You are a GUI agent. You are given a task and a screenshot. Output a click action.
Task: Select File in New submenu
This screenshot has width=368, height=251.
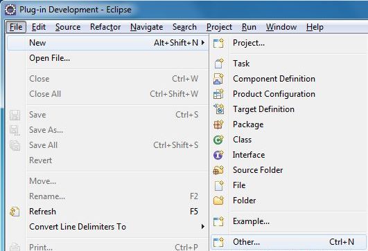(288, 185)
